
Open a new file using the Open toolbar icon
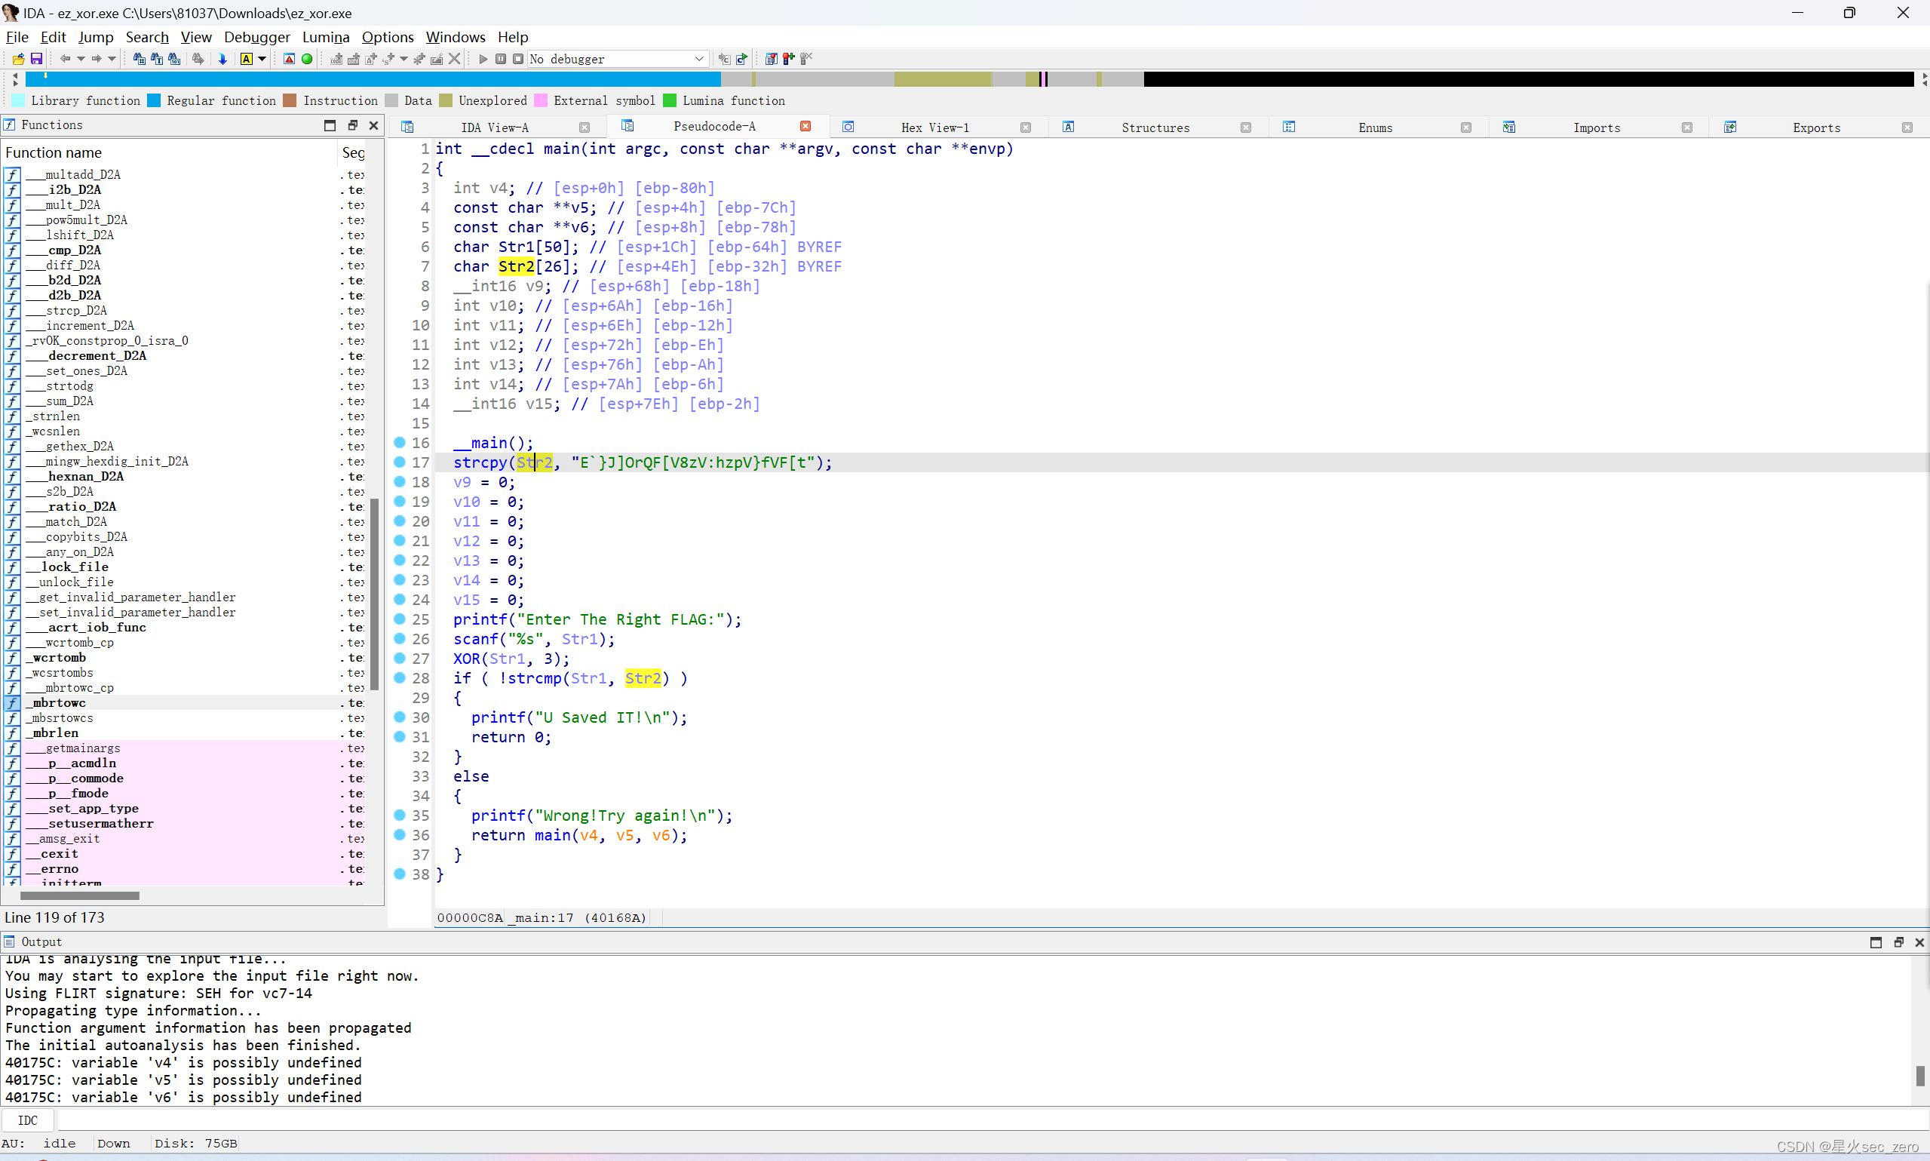18,59
